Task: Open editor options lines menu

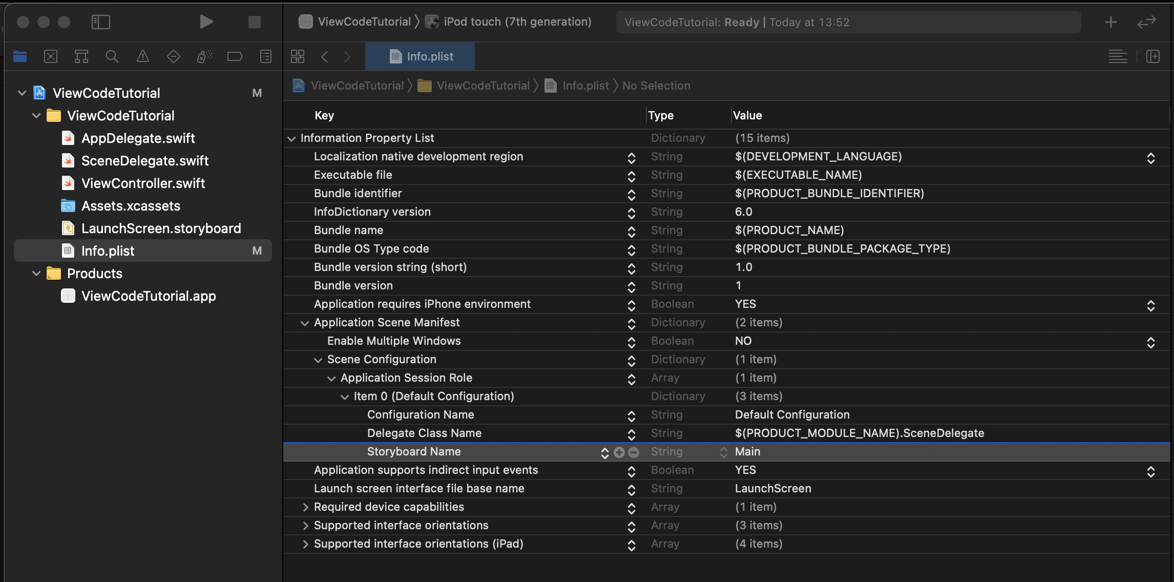Action: tap(1118, 56)
